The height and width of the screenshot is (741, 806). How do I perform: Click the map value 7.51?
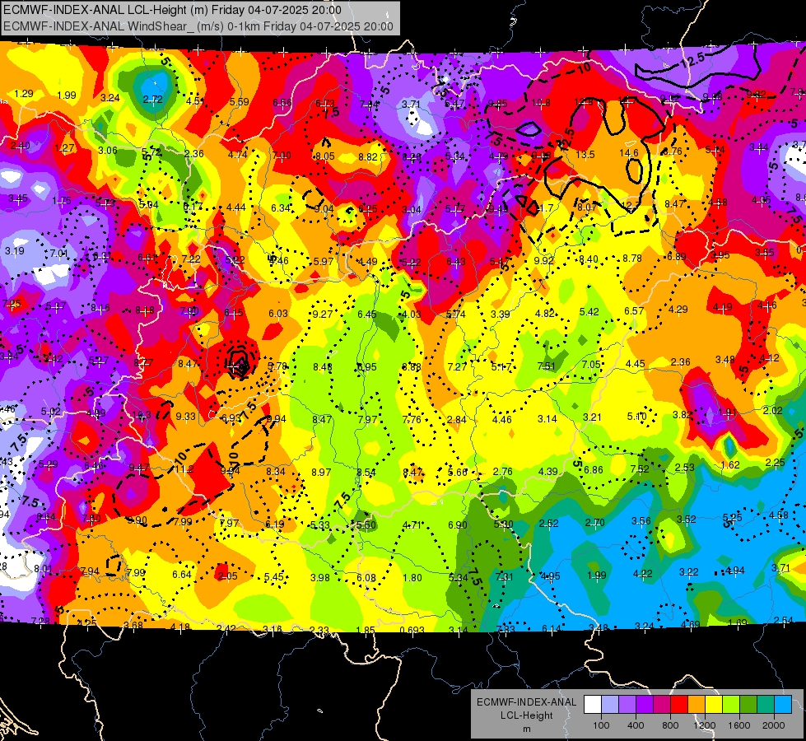point(547,366)
